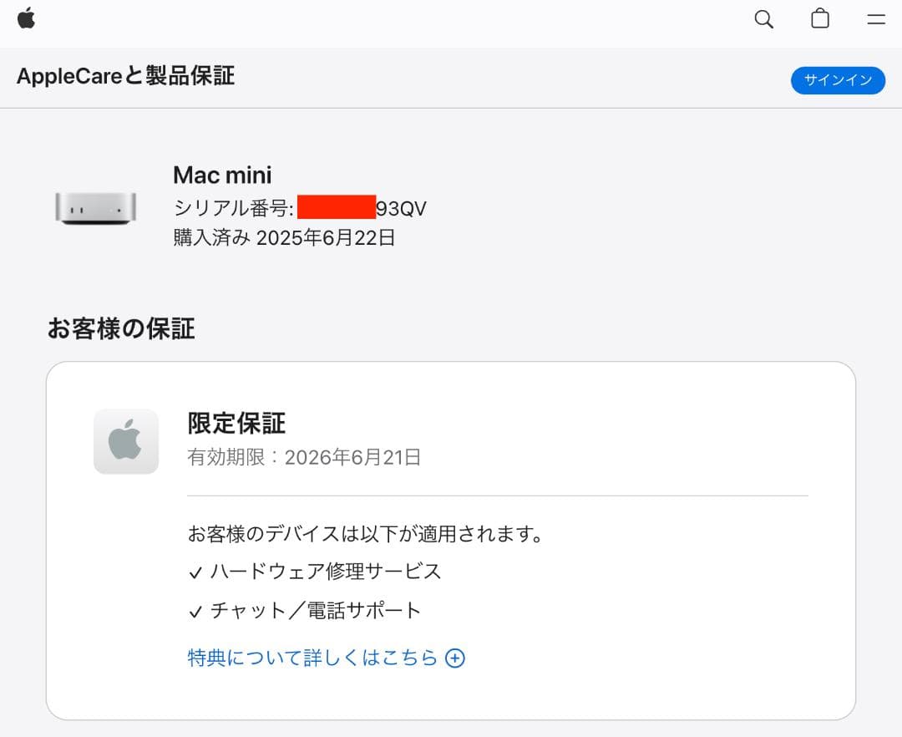Click the ハードウェア修理サービス checkmark item
Image resolution: width=902 pixels, height=737 pixels.
pyautogui.click(x=315, y=572)
